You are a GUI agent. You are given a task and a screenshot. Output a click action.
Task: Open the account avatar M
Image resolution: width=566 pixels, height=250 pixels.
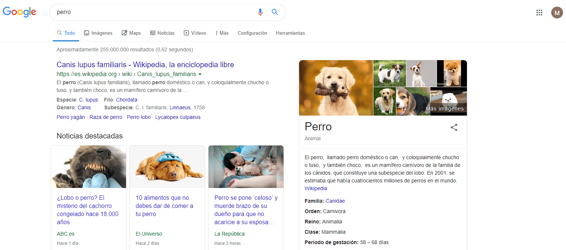(557, 13)
